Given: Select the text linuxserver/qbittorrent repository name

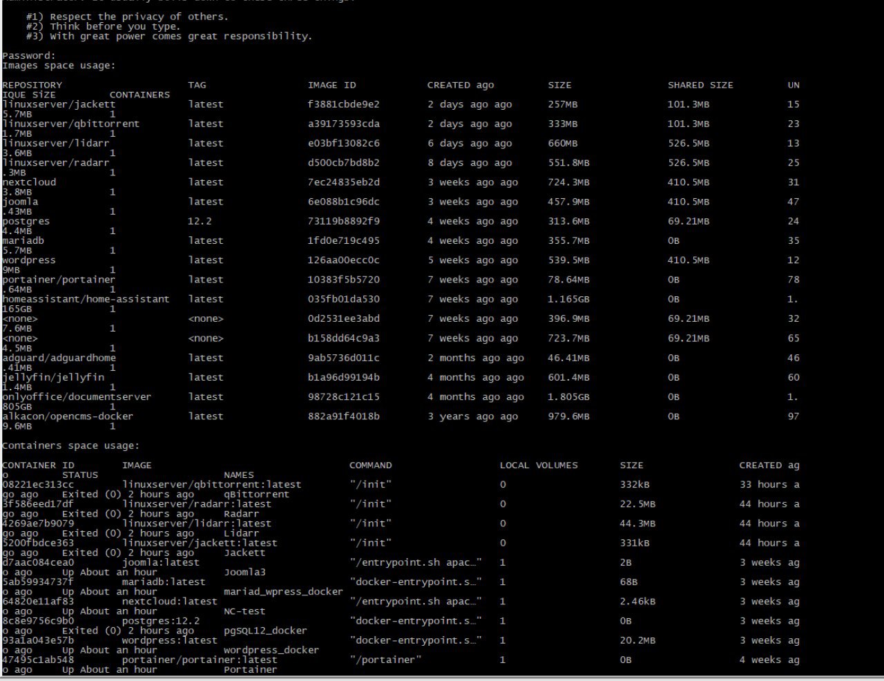Looking at the screenshot, I should pyautogui.click(x=70, y=124).
